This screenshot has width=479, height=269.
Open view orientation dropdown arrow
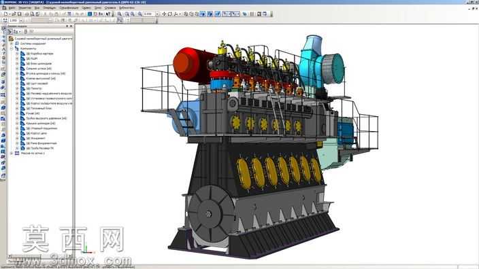(180, 14)
